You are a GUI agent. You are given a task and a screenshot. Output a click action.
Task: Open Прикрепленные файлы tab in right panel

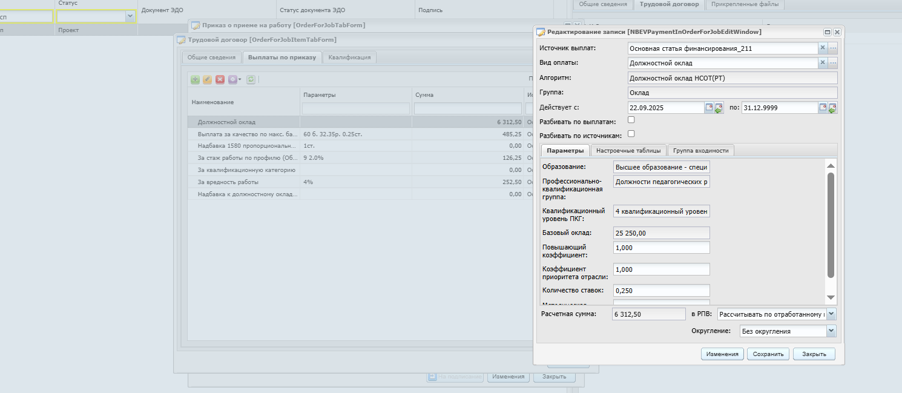coord(745,4)
